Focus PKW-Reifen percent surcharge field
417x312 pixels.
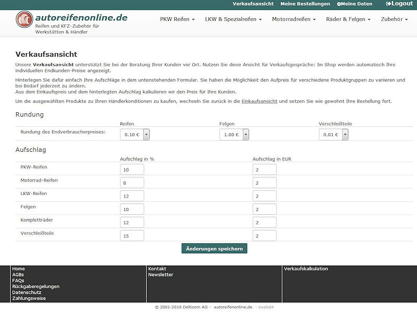(x=132, y=170)
